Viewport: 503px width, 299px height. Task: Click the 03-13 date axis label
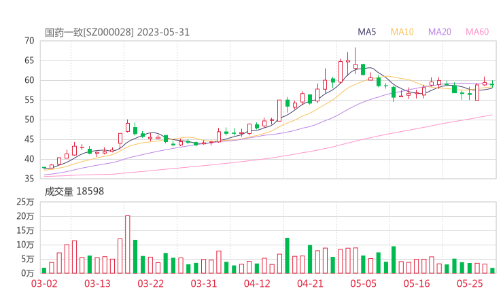pos(97,283)
